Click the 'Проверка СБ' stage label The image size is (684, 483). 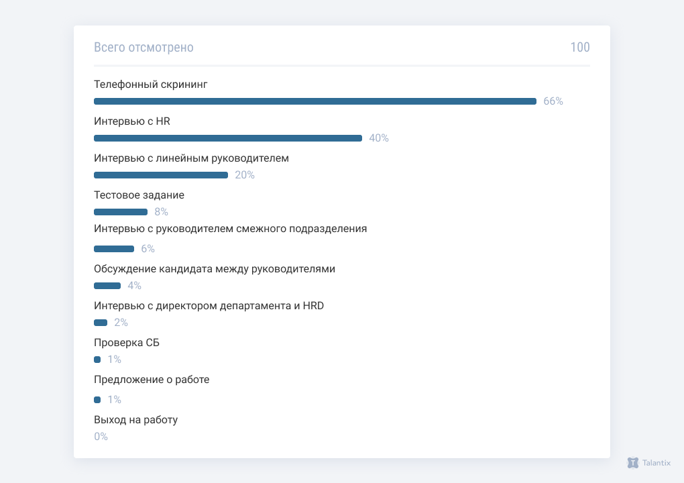pos(127,343)
